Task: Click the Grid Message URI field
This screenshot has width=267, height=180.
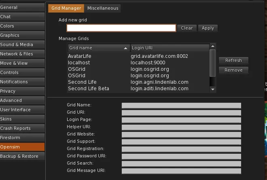Action: tap(181, 171)
